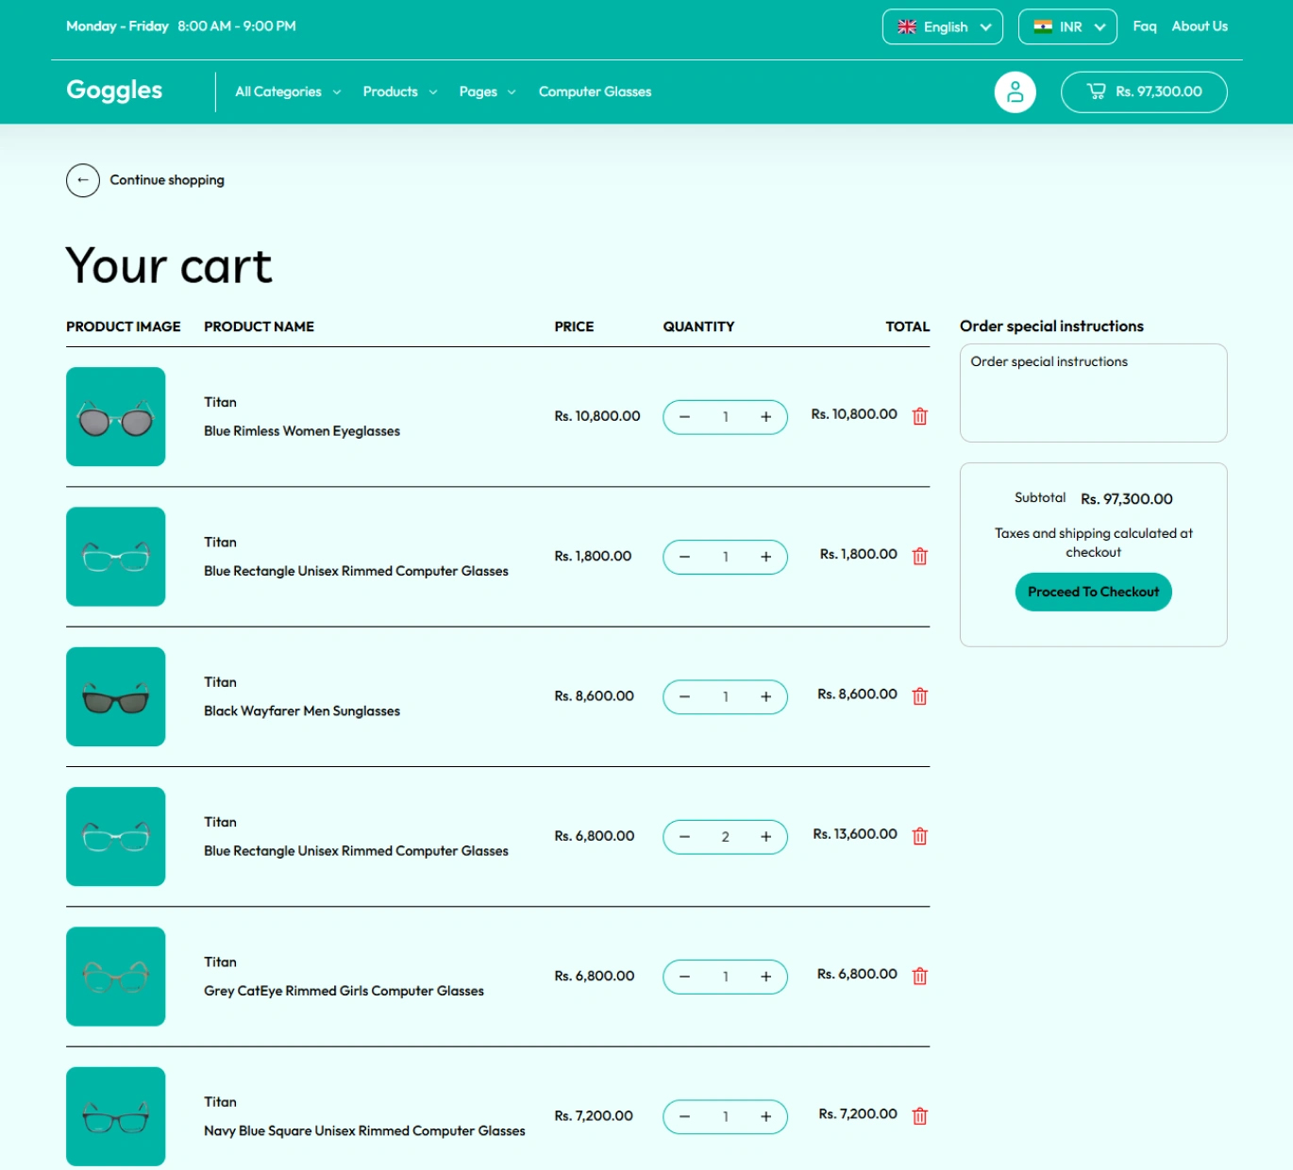Open the Navy Blue Square glasses thumbnail
This screenshot has width=1293, height=1170.
[x=115, y=1116]
